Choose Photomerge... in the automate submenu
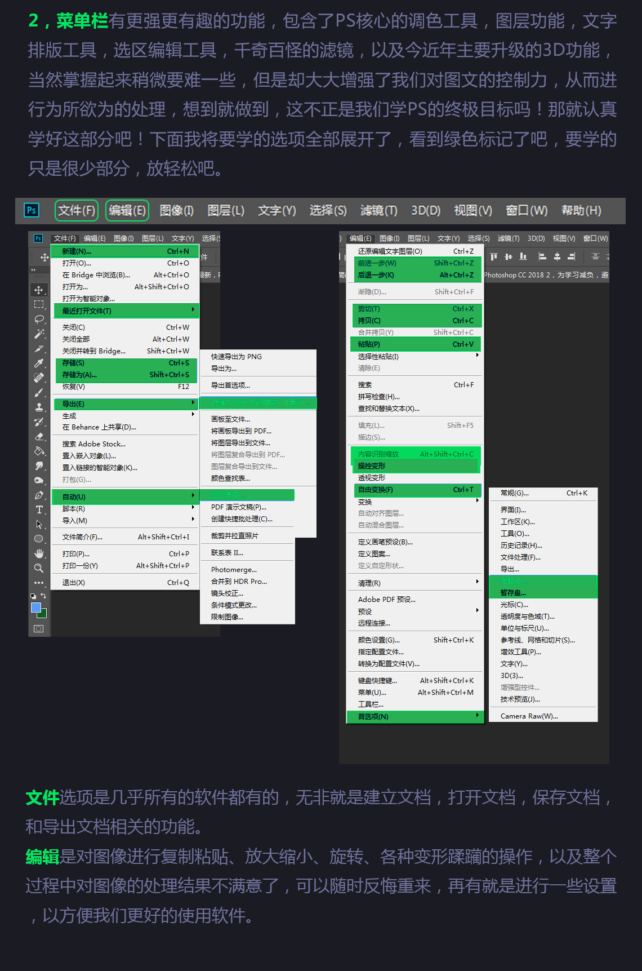This screenshot has width=642, height=971. click(x=234, y=570)
